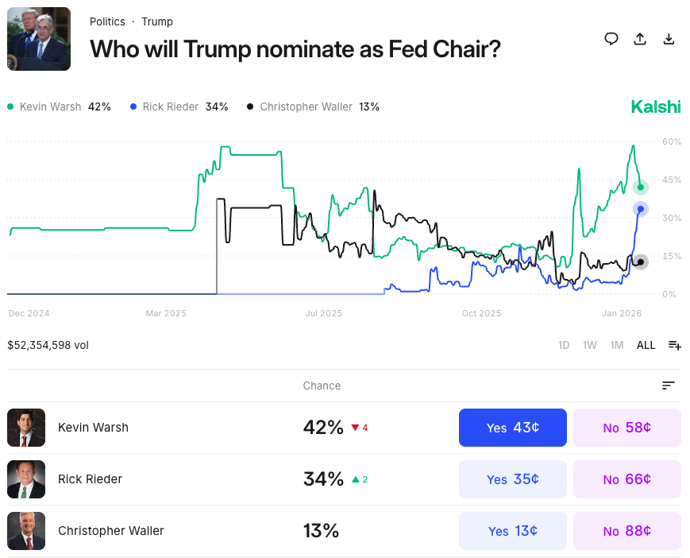Select the ALL time range option
Viewport: 690px width, 558px height.
pyautogui.click(x=646, y=345)
